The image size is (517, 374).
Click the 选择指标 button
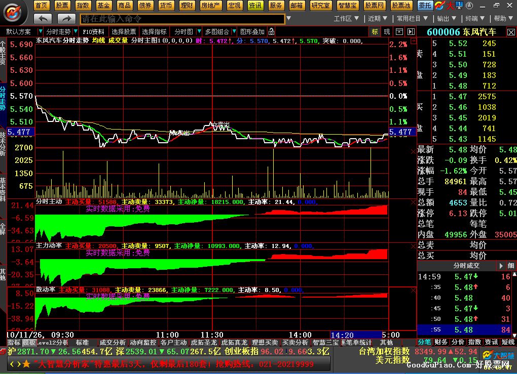[154, 31]
